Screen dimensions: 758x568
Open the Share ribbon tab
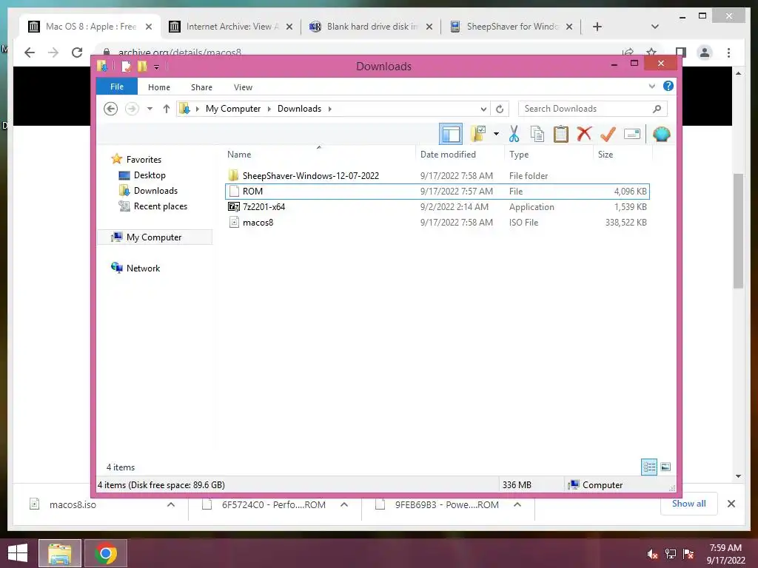click(201, 87)
